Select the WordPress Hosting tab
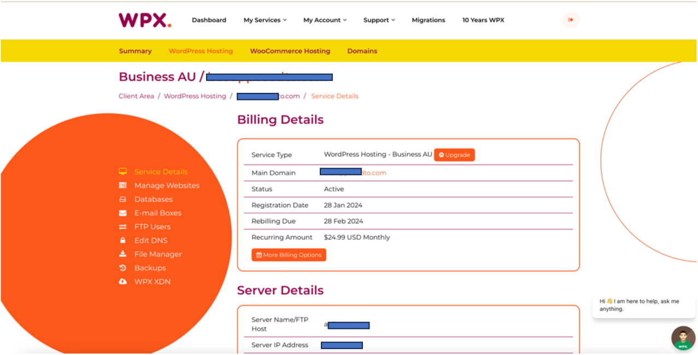 tap(201, 51)
